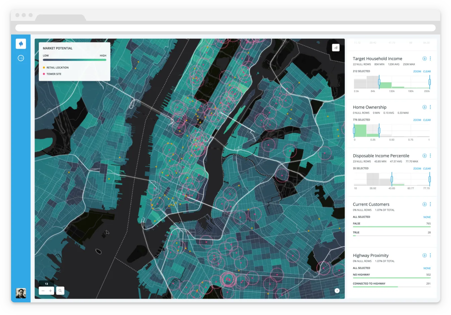Open the kebab menu on Highway Proximity panel
The width and height of the screenshot is (451, 315).
431,255
